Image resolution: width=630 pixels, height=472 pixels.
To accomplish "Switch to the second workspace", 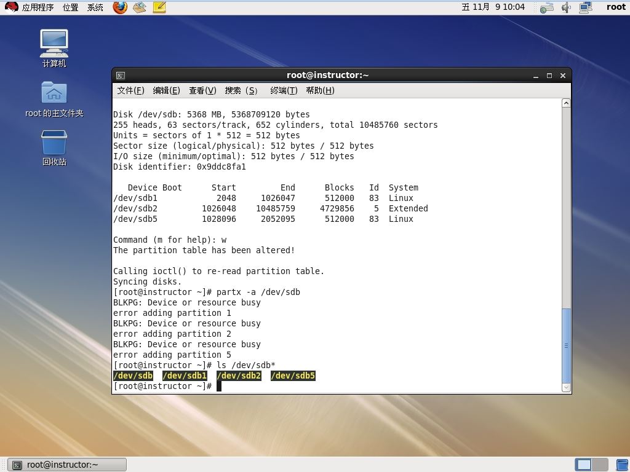I will (x=600, y=465).
